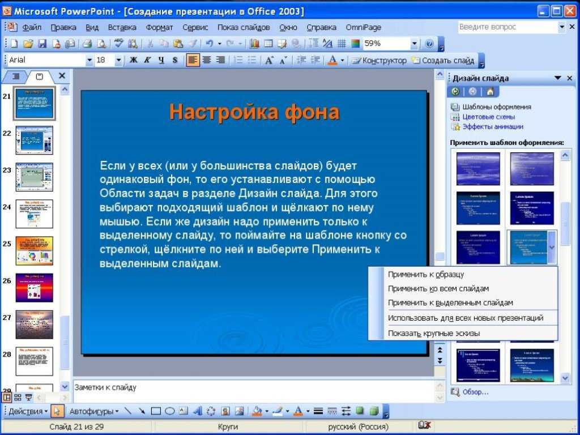Click the highlighted template's dropdown arrow
580x435 pixels.
click(552, 247)
